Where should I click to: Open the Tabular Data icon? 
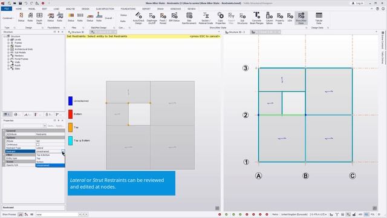click(319, 18)
